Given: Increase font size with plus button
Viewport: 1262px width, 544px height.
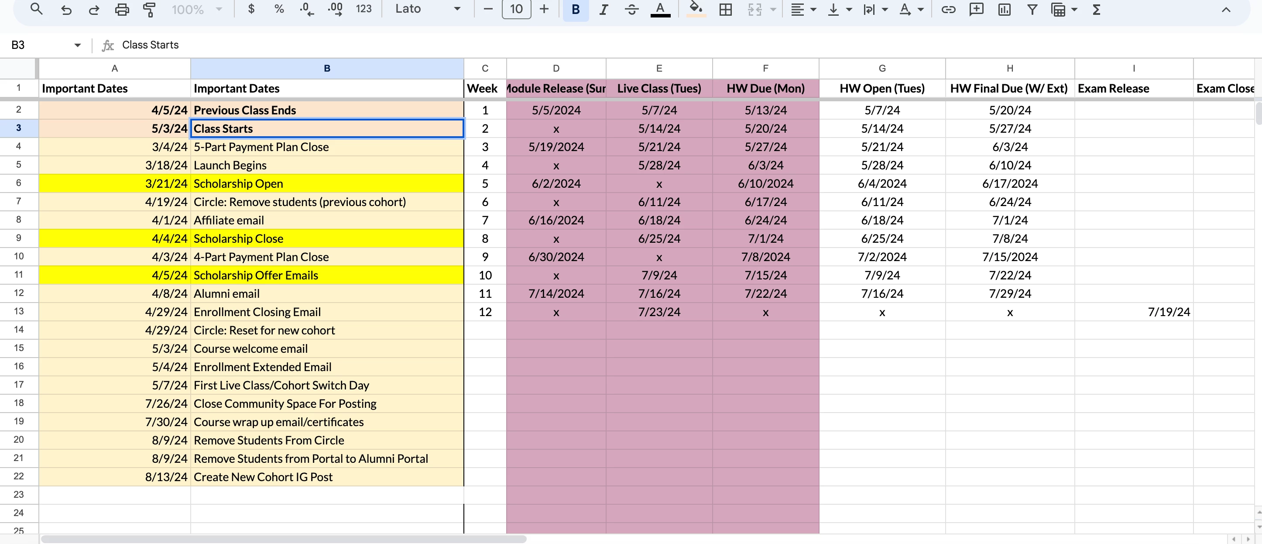Looking at the screenshot, I should 544,9.
